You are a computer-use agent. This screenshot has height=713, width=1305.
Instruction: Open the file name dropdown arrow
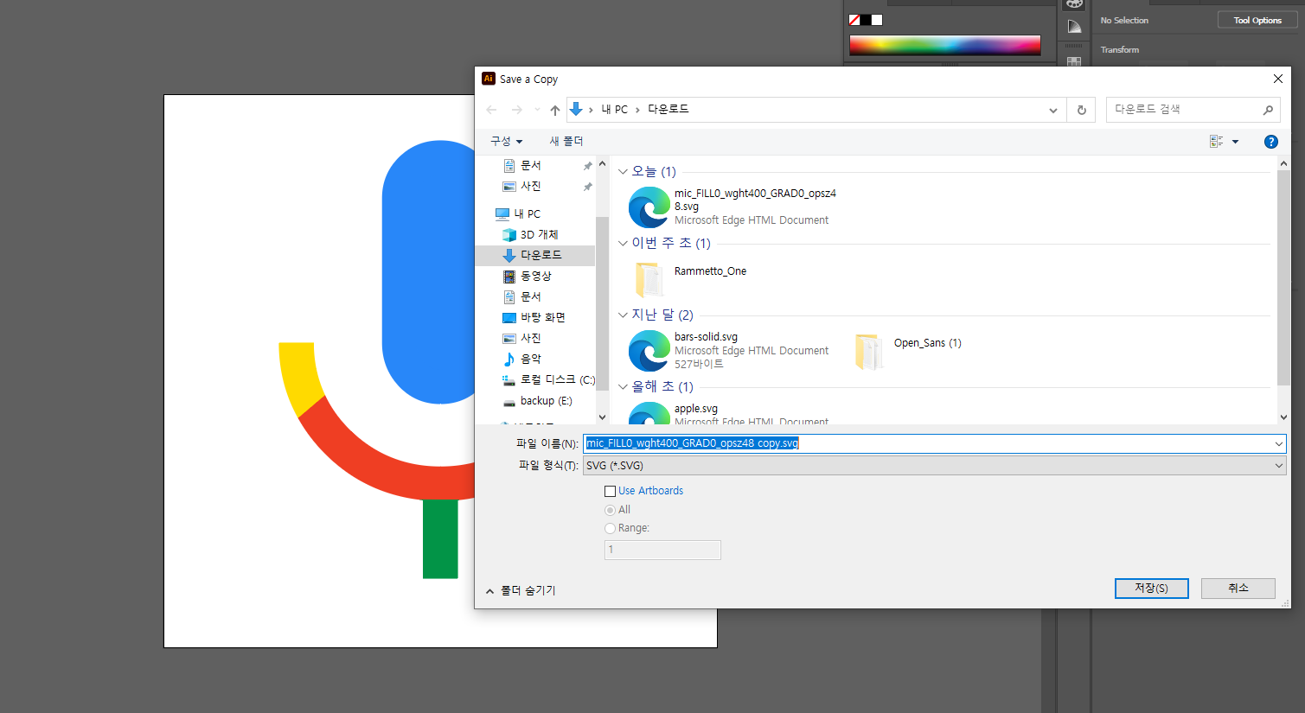(x=1278, y=443)
